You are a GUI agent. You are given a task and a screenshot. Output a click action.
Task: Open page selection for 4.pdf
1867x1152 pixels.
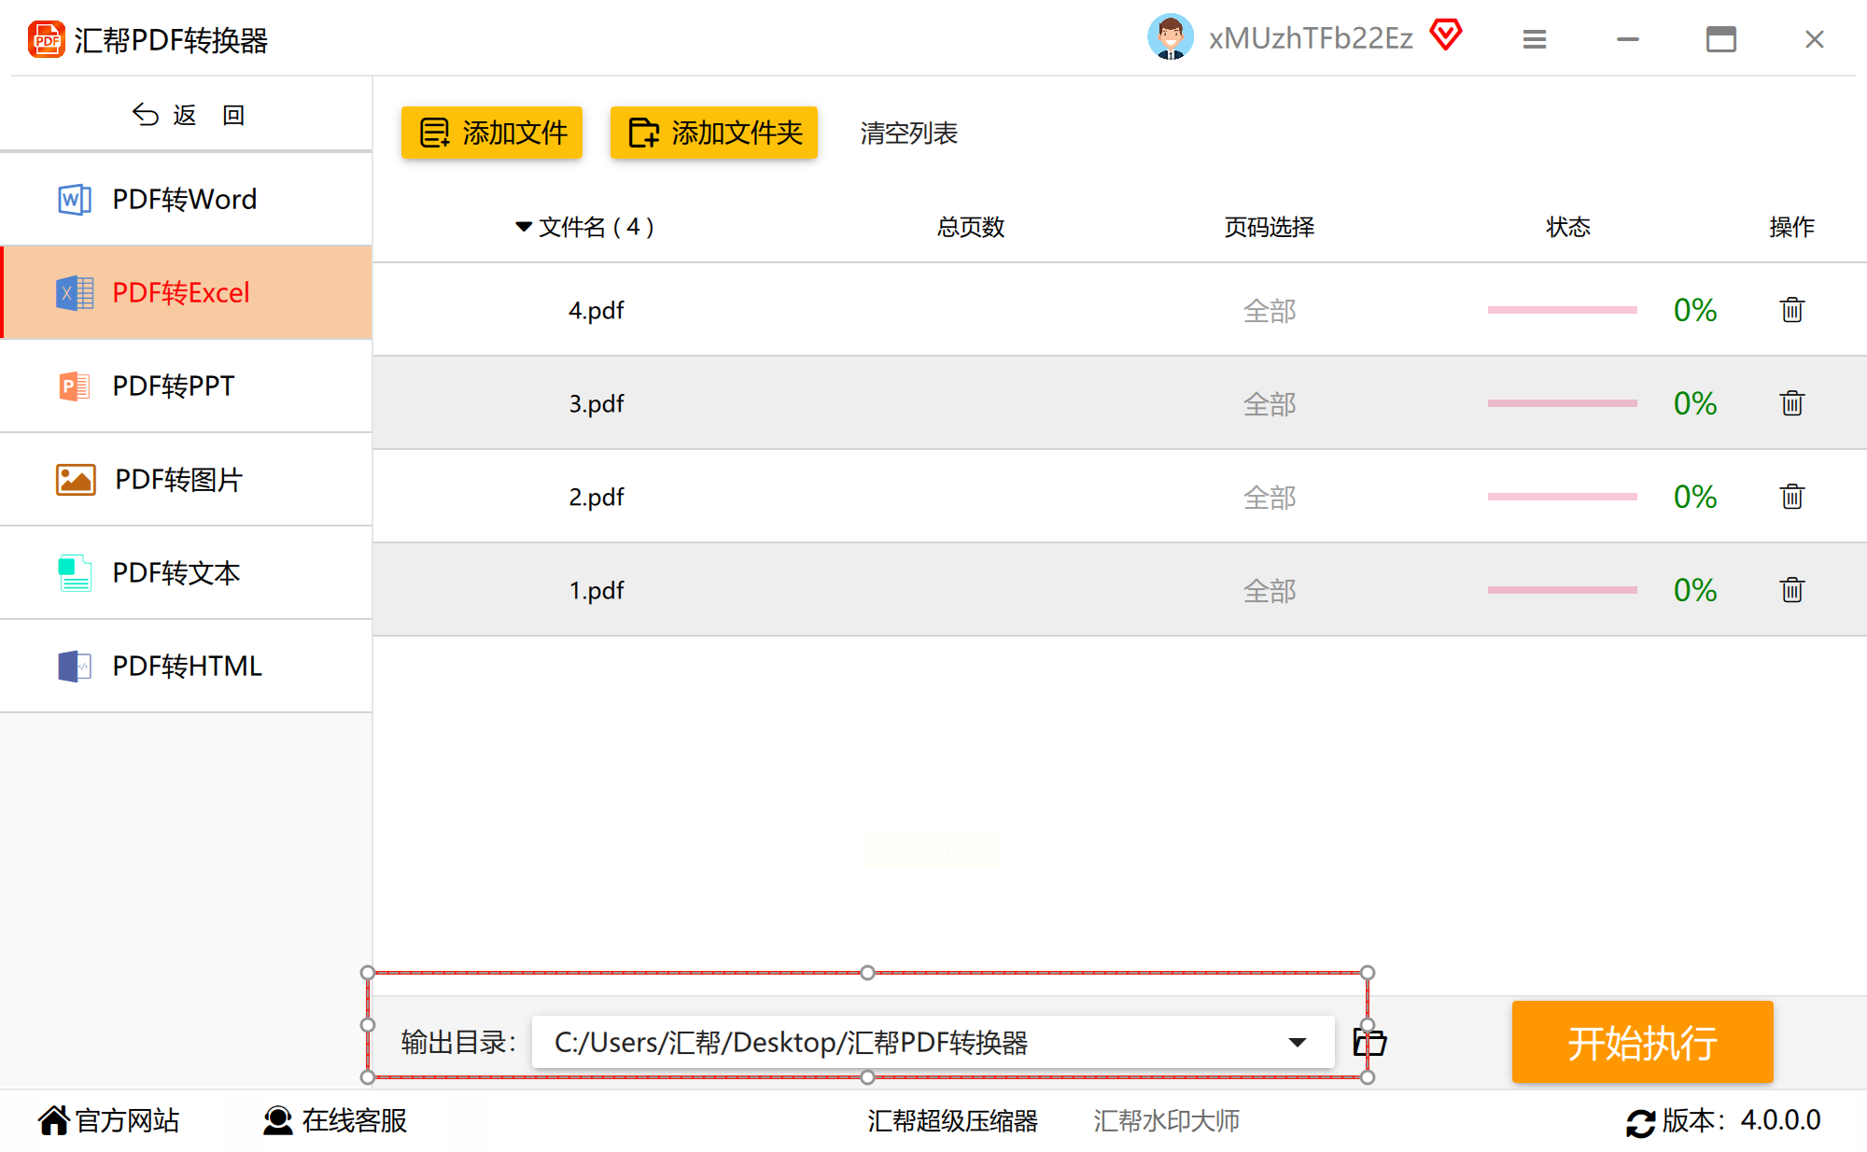coord(1269,311)
